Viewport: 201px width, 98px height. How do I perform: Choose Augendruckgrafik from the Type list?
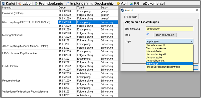(x=169, y=54)
